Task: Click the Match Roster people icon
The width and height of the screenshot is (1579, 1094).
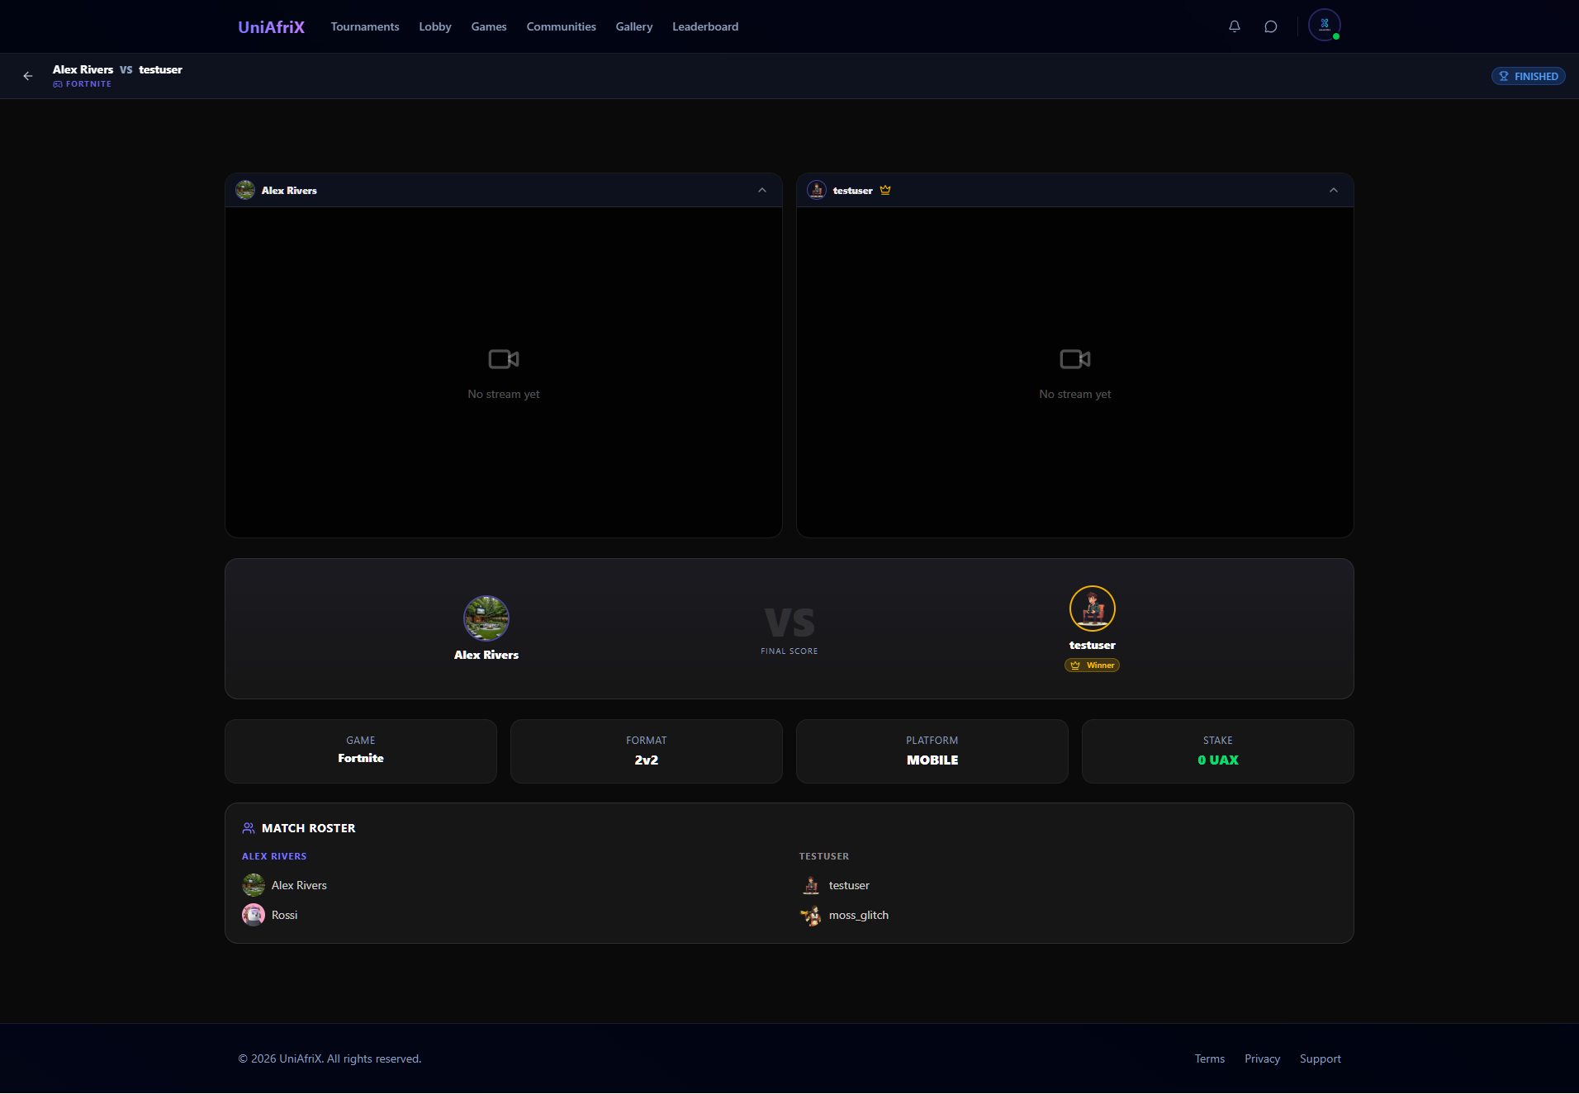Action: click(248, 828)
